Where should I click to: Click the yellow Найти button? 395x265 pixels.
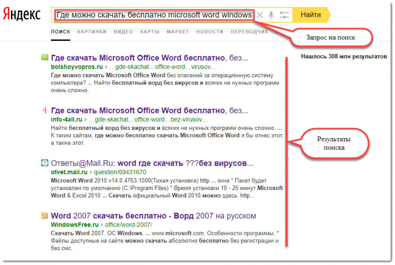click(311, 15)
